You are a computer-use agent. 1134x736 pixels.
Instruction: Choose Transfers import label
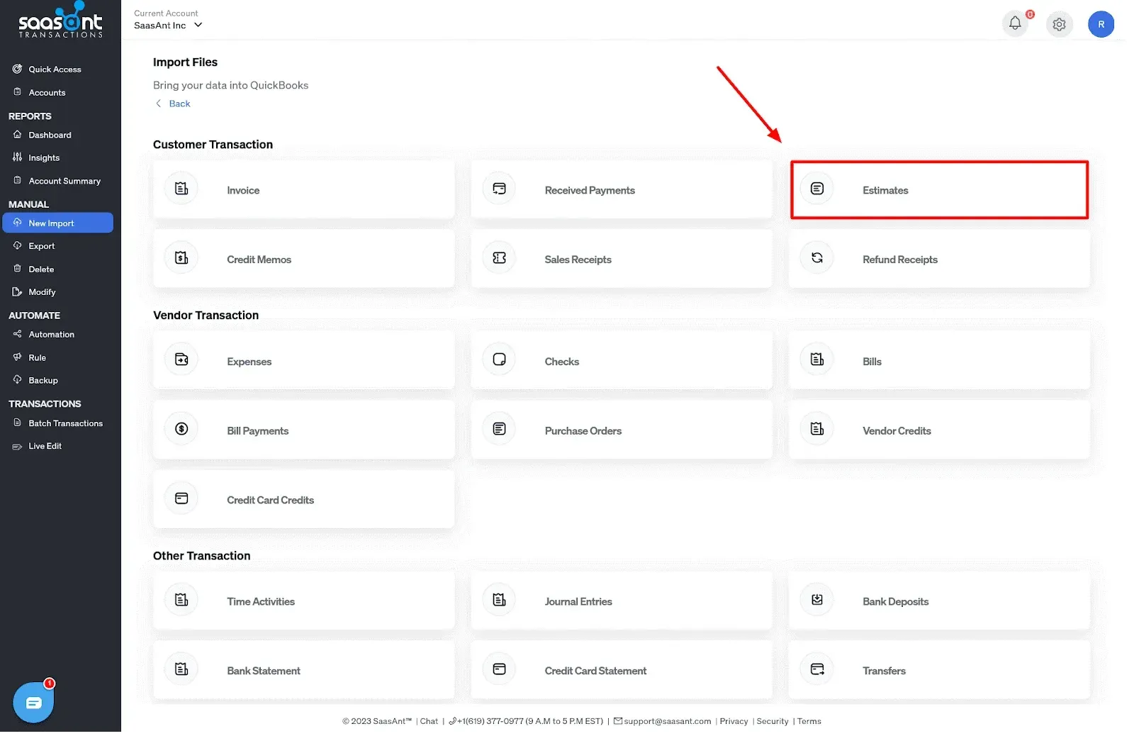point(884,671)
